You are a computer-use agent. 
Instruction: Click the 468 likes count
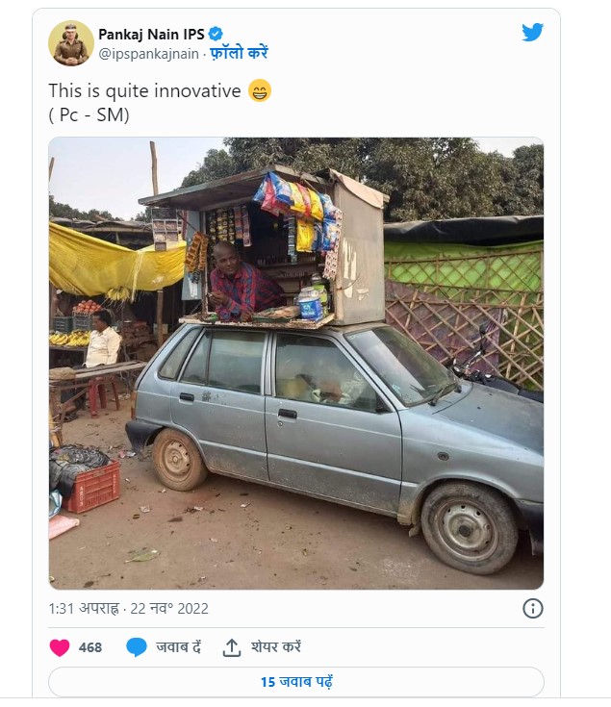tap(90, 647)
